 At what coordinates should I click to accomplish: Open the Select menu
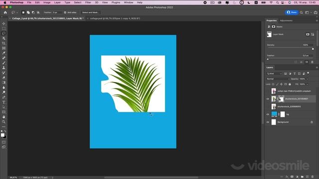pos(78,2)
